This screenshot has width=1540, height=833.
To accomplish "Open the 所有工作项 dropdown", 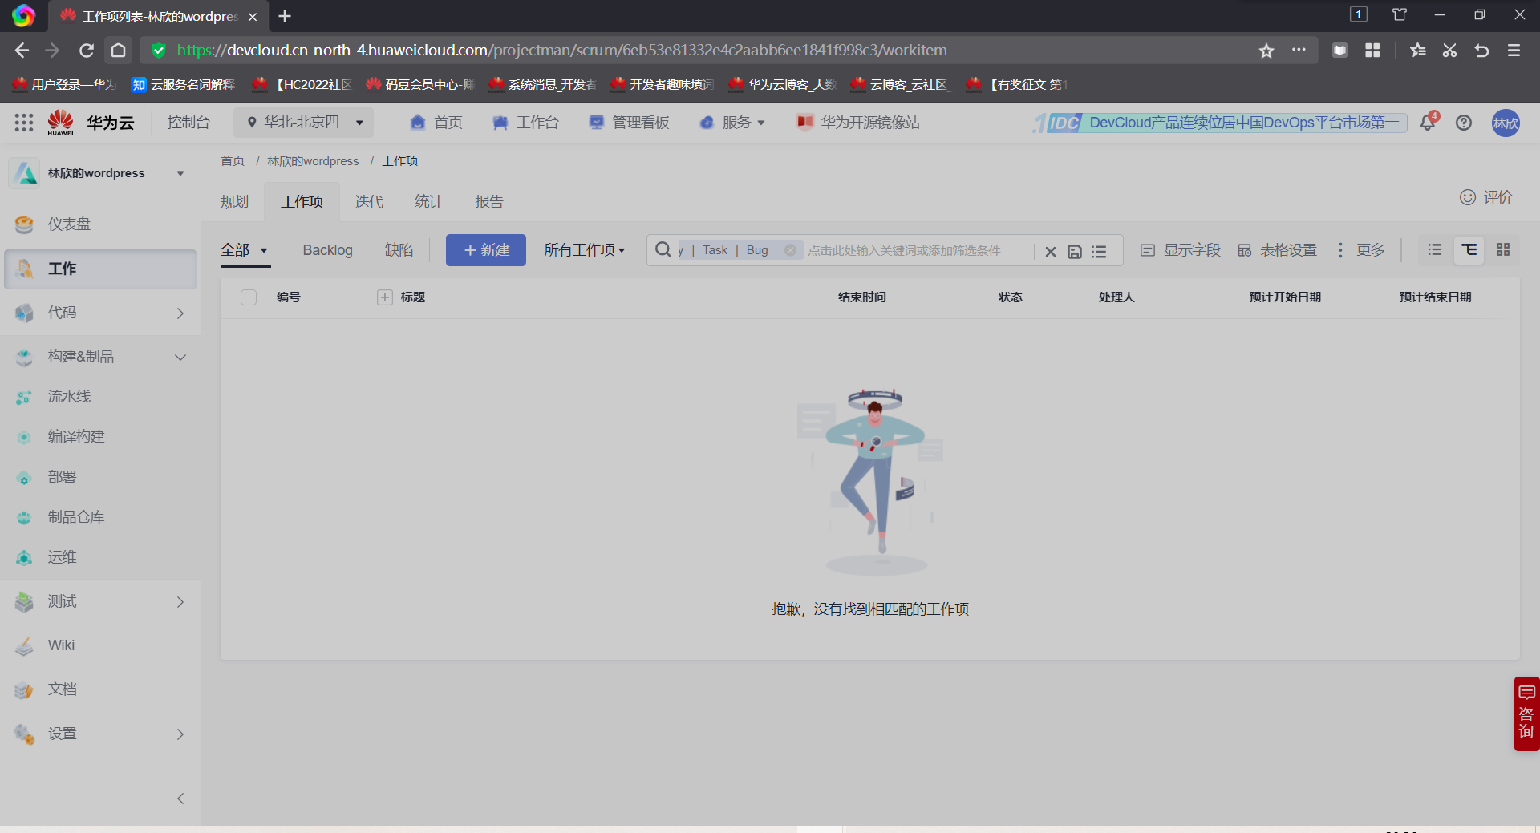I will tap(584, 250).
